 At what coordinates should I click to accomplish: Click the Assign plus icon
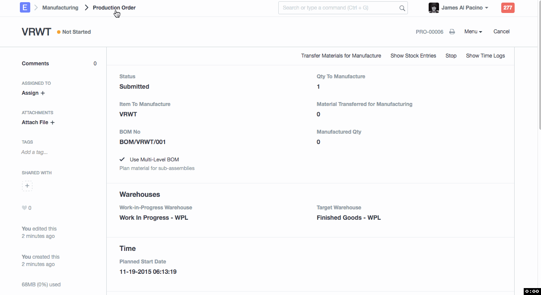(x=43, y=93)
